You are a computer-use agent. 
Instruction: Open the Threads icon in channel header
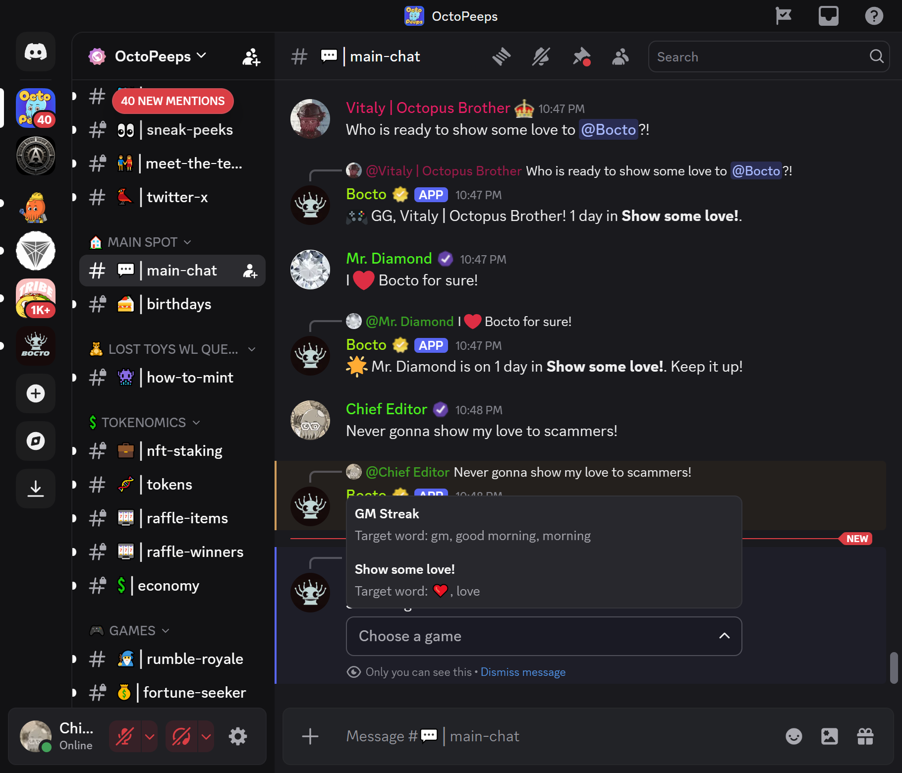pyautogui.click(x=501, y=56)
